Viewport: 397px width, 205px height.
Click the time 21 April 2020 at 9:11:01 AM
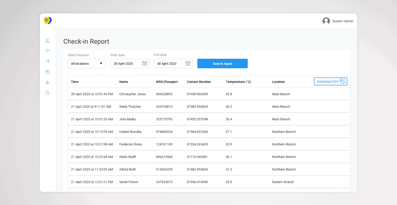pos(91,107)
